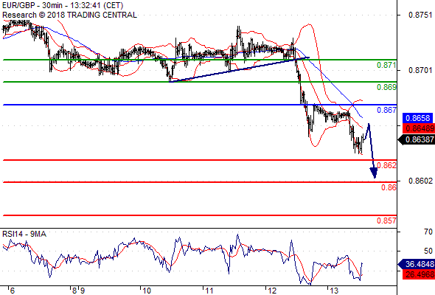Click the 26.4968 RSI moving average tag

[418, 274]
